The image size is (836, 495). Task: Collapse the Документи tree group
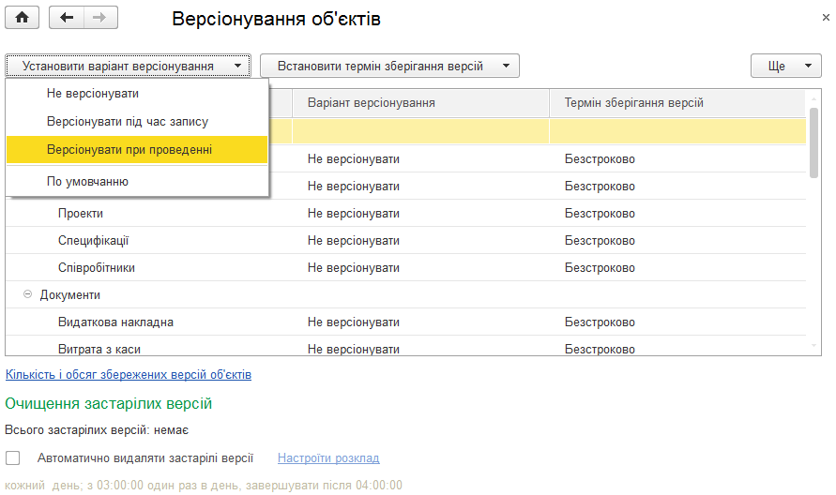click(x=28, y=294)
